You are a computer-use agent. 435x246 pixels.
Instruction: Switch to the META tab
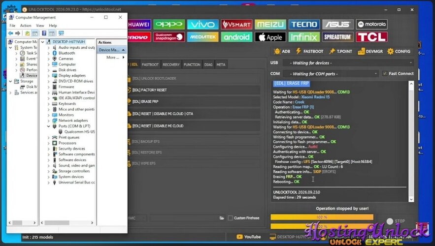point(221,64)
